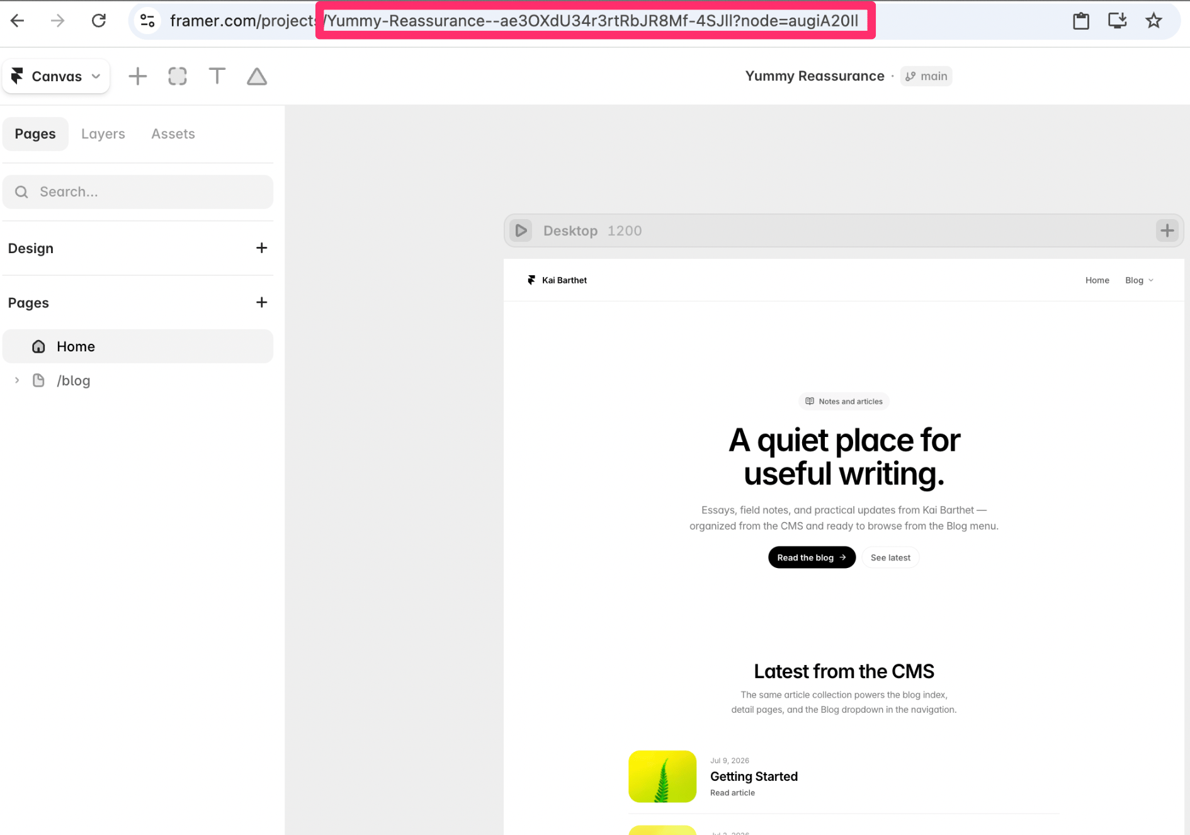1190x835 pixels.
Task: Select the Essays, field notes paragraph text
Action: 844,518
